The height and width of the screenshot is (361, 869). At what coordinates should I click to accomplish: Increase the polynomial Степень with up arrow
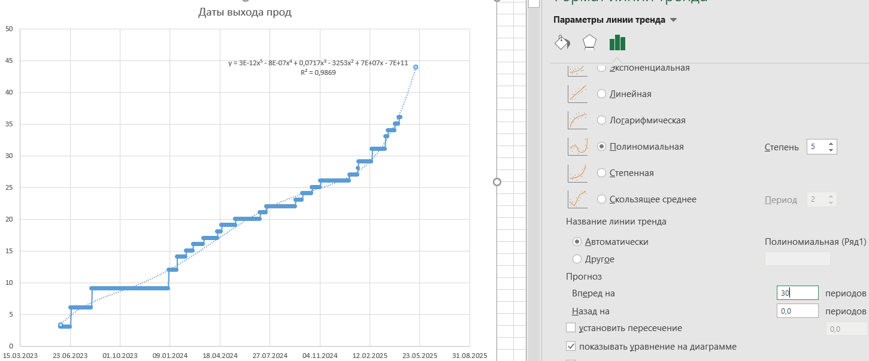831,144
